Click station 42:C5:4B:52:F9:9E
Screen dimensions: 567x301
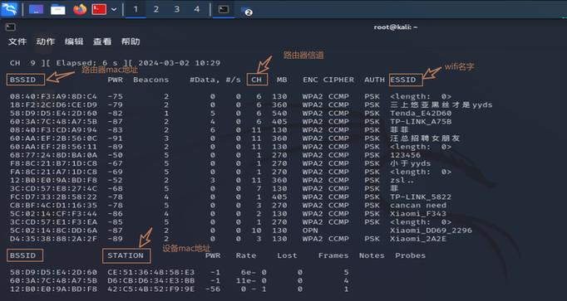(151, 289)
